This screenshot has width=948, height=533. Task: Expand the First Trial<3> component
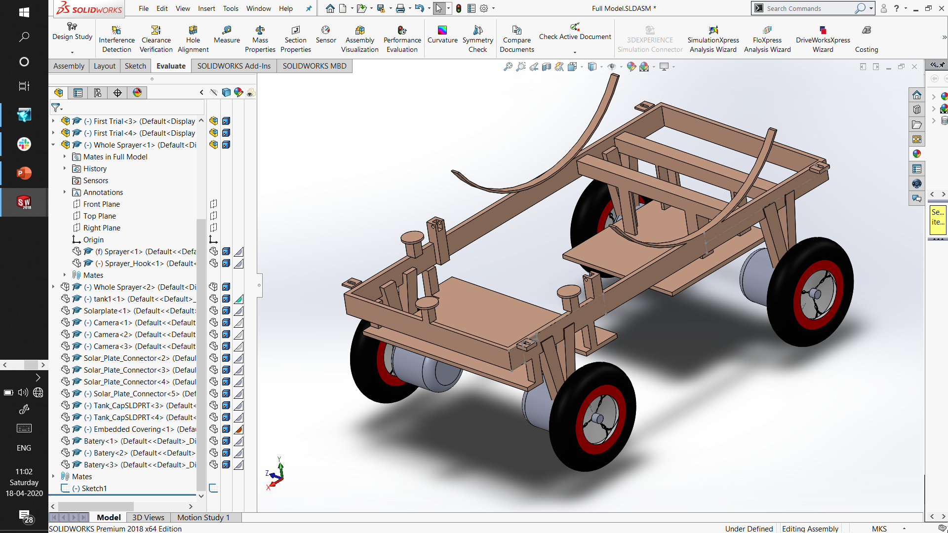tap(53, 121)
